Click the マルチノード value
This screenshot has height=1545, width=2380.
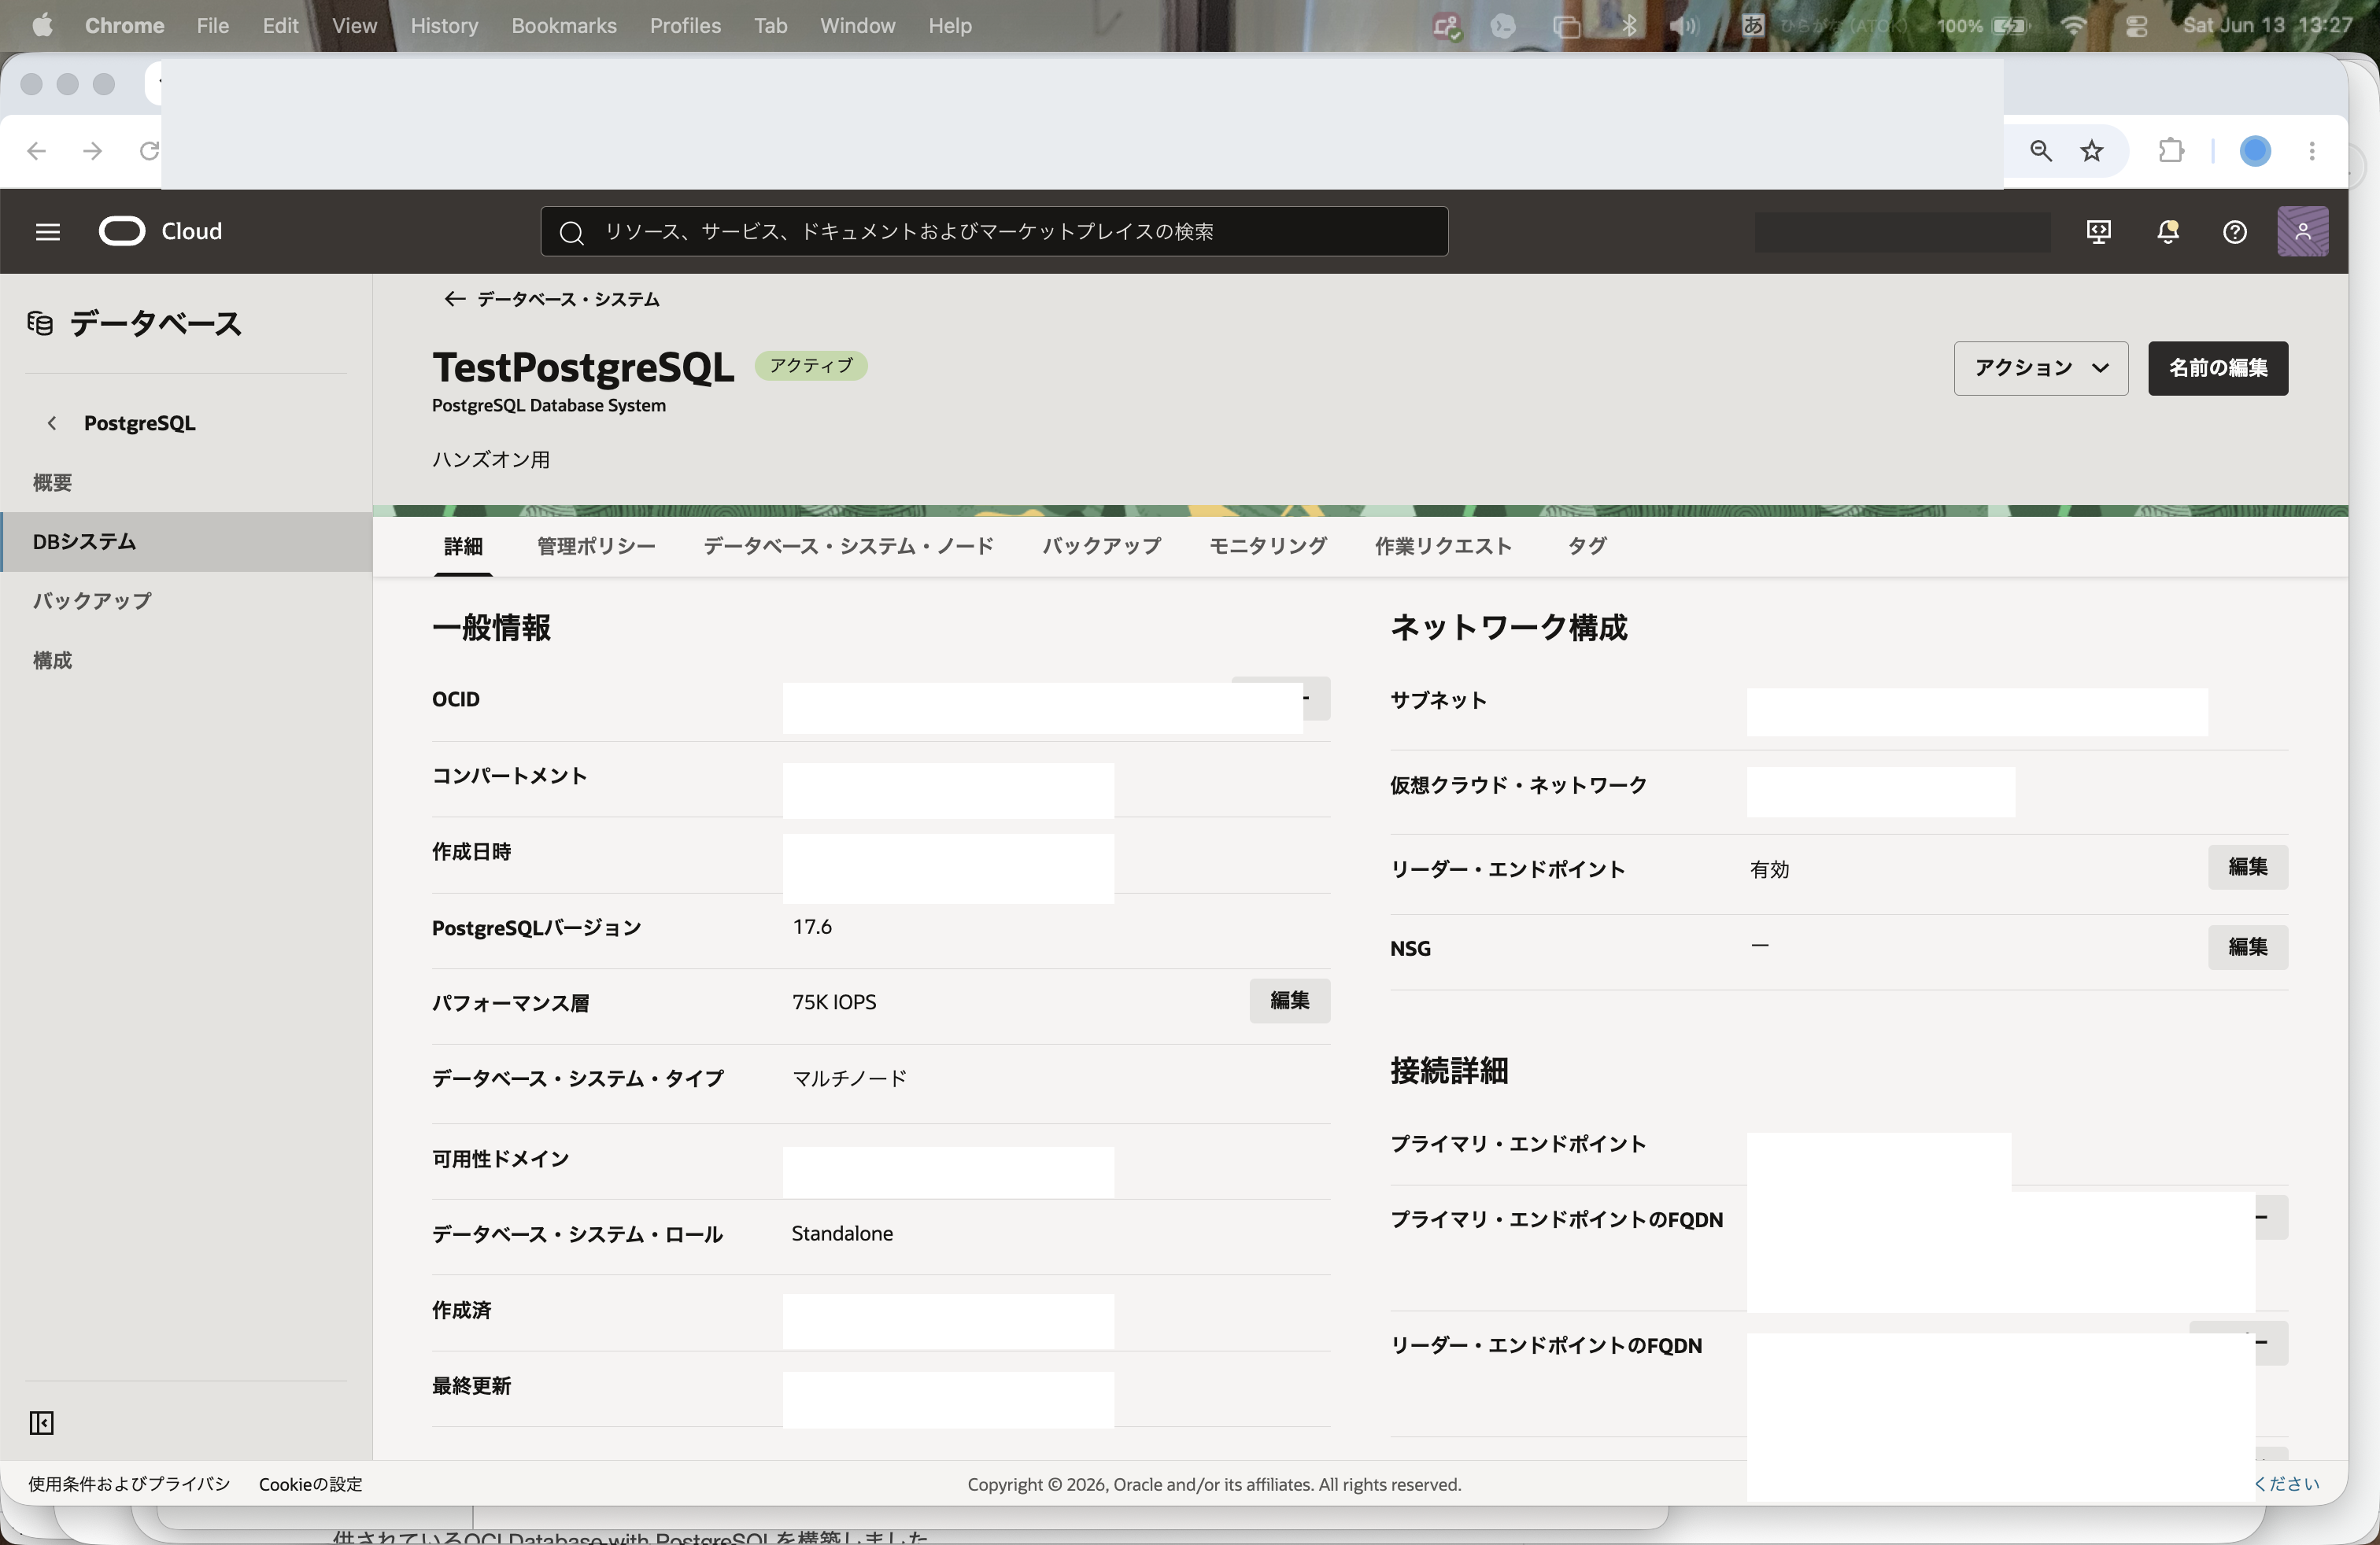click(x=849, y=1079)
